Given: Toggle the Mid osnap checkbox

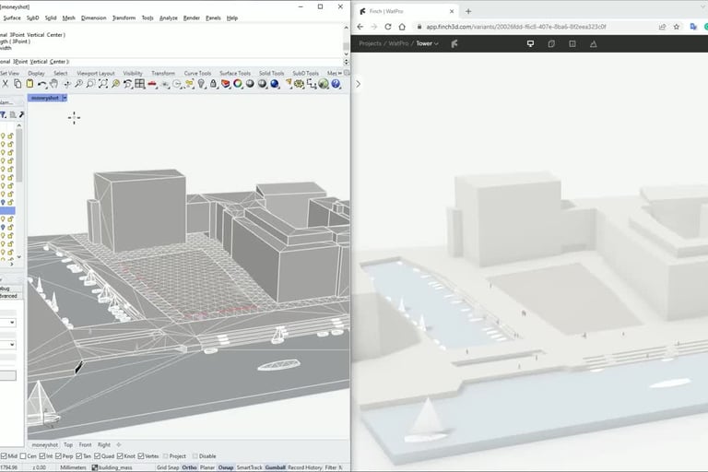Looking at the screenshot, I should 4,456.
